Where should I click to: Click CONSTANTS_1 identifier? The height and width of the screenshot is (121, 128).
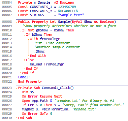(41, 7)
